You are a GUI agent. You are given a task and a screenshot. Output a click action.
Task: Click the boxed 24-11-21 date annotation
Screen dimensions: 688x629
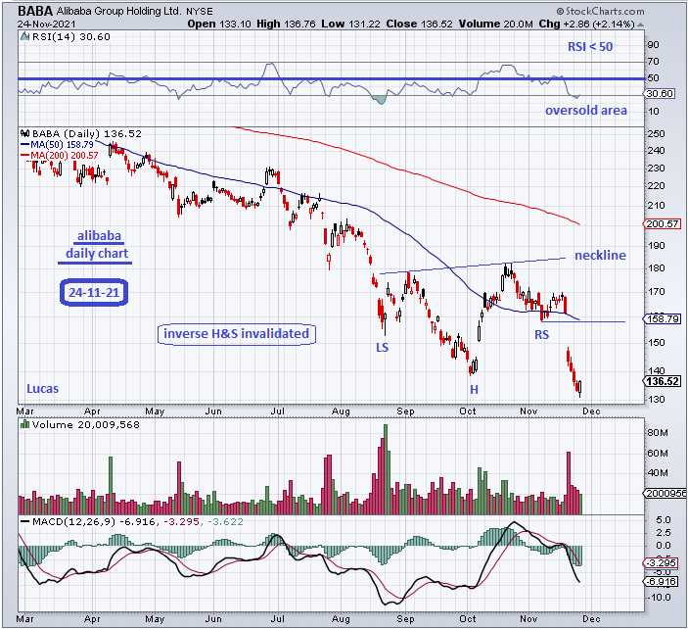point(94,293)
